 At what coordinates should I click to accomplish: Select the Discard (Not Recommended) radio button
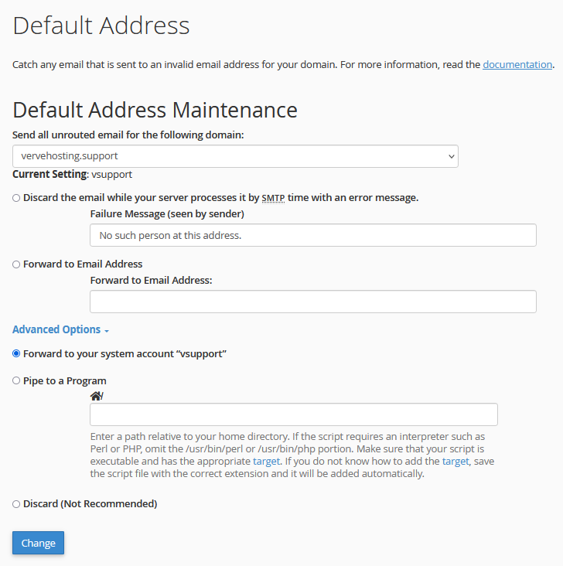pos(16,504)
